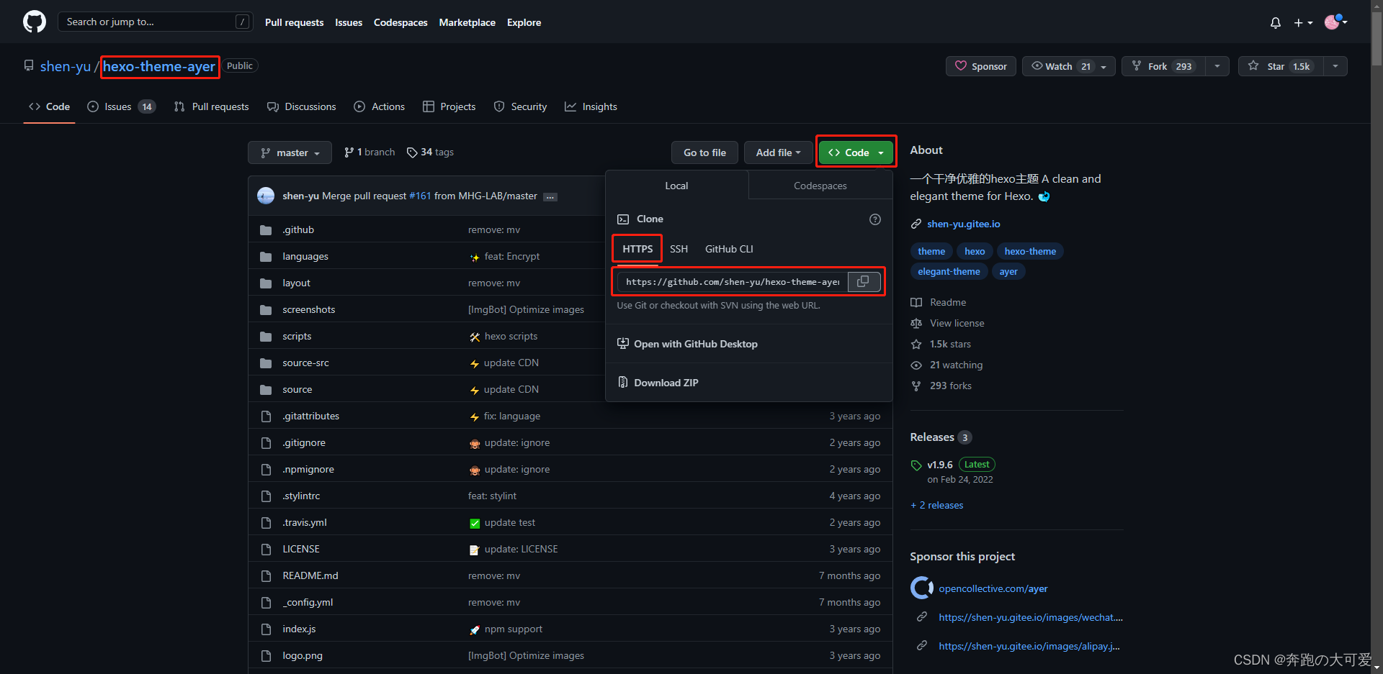Open the _config.yml file
1383x674 pixels.
(x=308, y=602)
